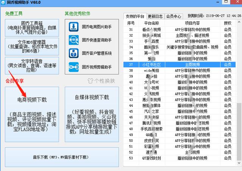This screenshot has height=171, width=242.
Task: Open 固乔电商图片助手 download icon
Action: coord(74,27)
